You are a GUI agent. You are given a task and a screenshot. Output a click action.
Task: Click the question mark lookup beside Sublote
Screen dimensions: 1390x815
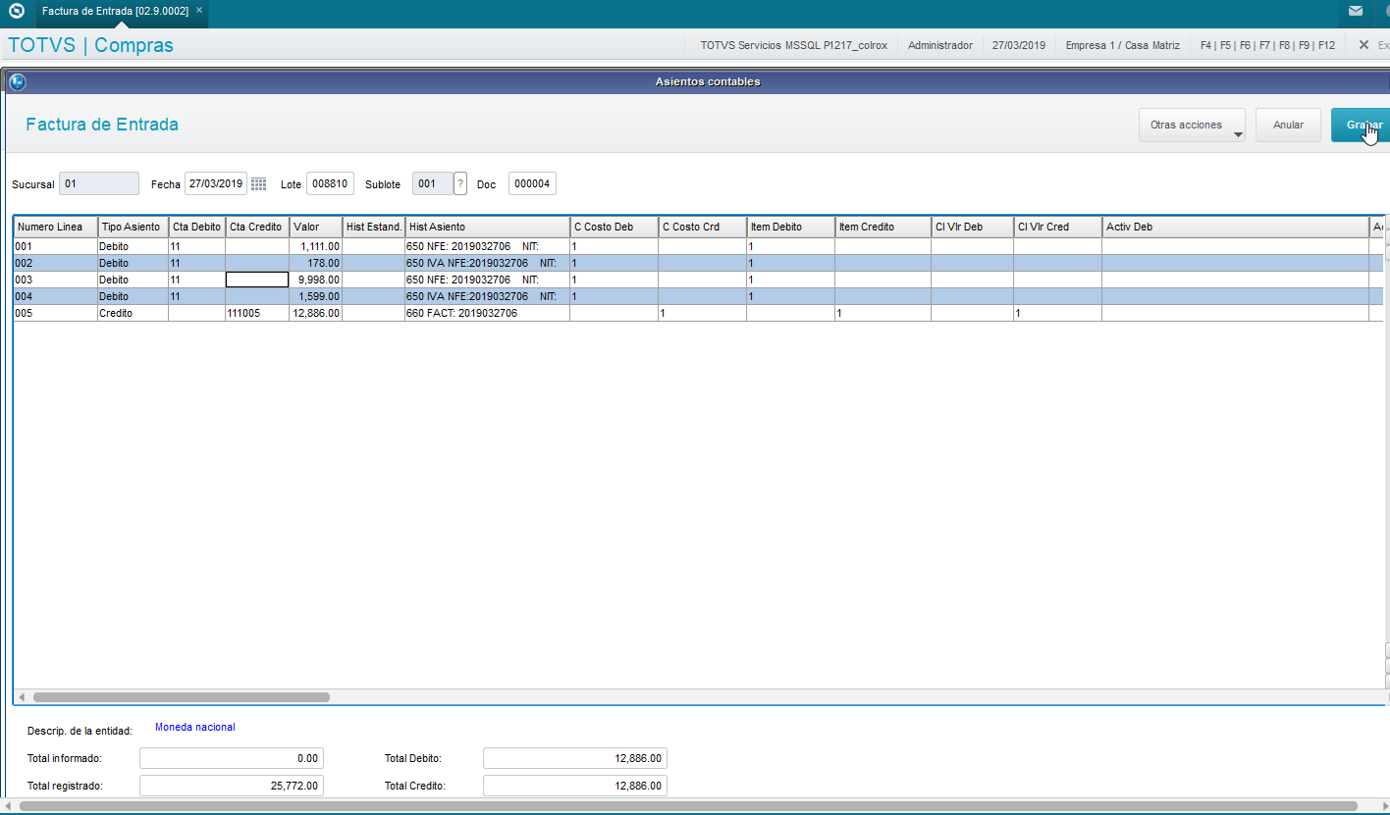coord(460,183)
